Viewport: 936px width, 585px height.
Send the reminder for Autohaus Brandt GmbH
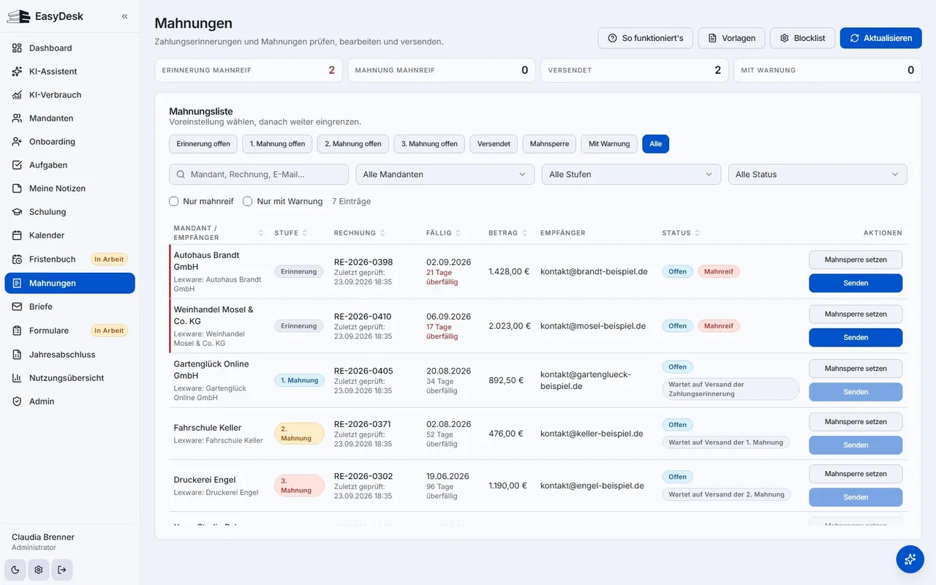point(856,283)
